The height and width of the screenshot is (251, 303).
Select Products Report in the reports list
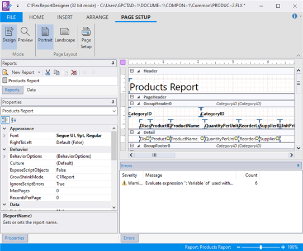click(x=24, y=80)
